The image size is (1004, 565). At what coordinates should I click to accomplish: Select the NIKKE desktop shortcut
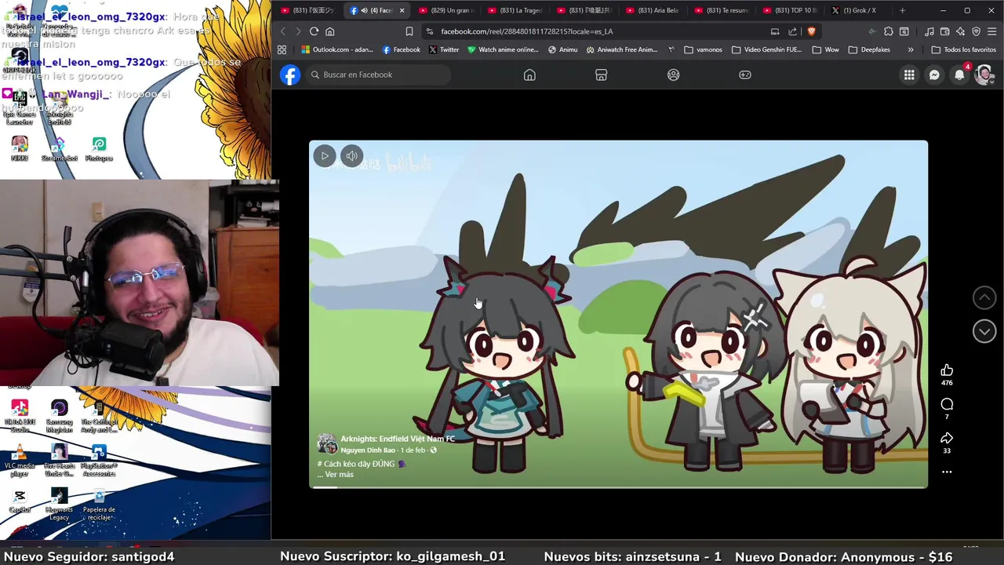[20, 149]
